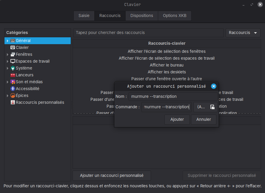Click the Général category keyboard icon

click(13, 41)
